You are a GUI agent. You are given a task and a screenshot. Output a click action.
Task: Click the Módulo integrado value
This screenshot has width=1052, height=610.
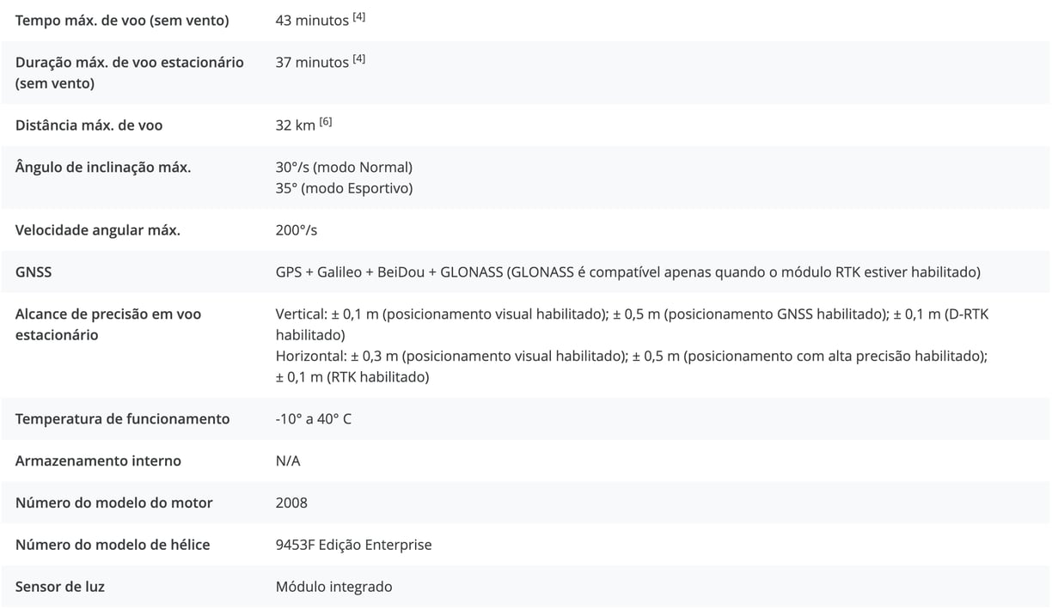[x=334, y=588]
